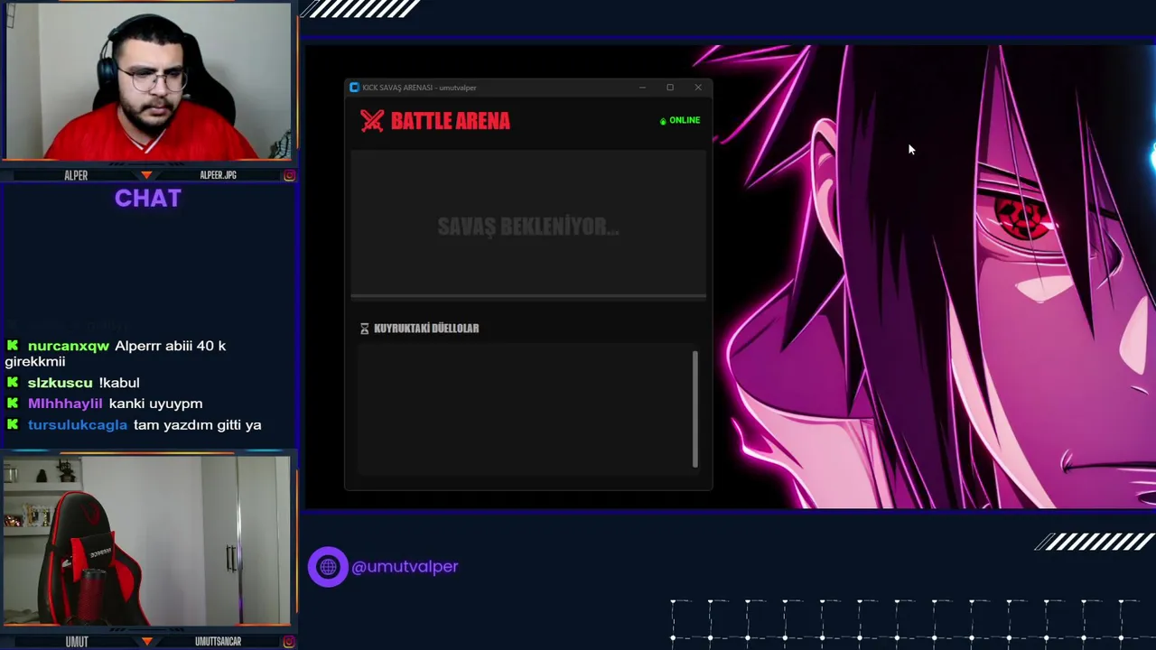Image resolution: width=1156 pixels, height=650 pixels.
Task: Click the orange arrow under ALPER webcam
Action: click(x=147, y=174)
